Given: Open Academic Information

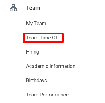Looking at the screenshot, I should coord(51,66).
